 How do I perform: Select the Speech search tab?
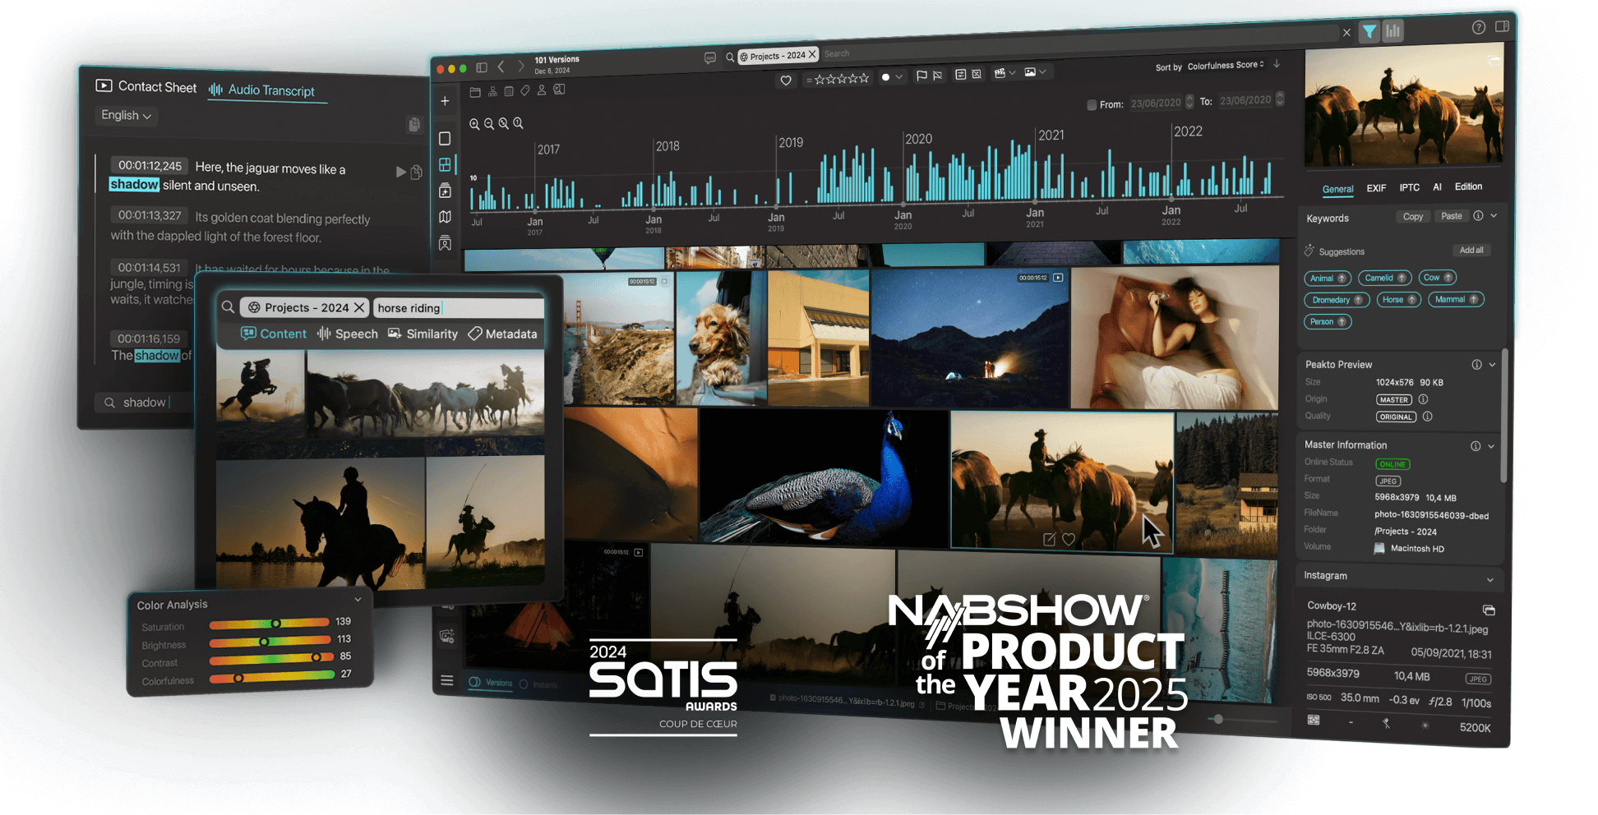348,334
